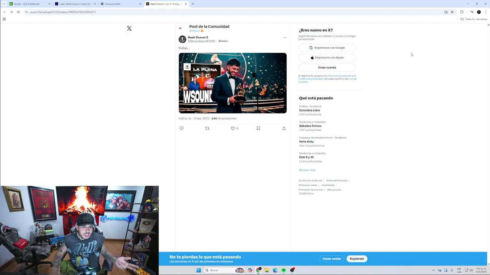Close the Nueva pestaña tab
Image resolution: width=490 pixels, height=275 pixels.
(140, 4)
